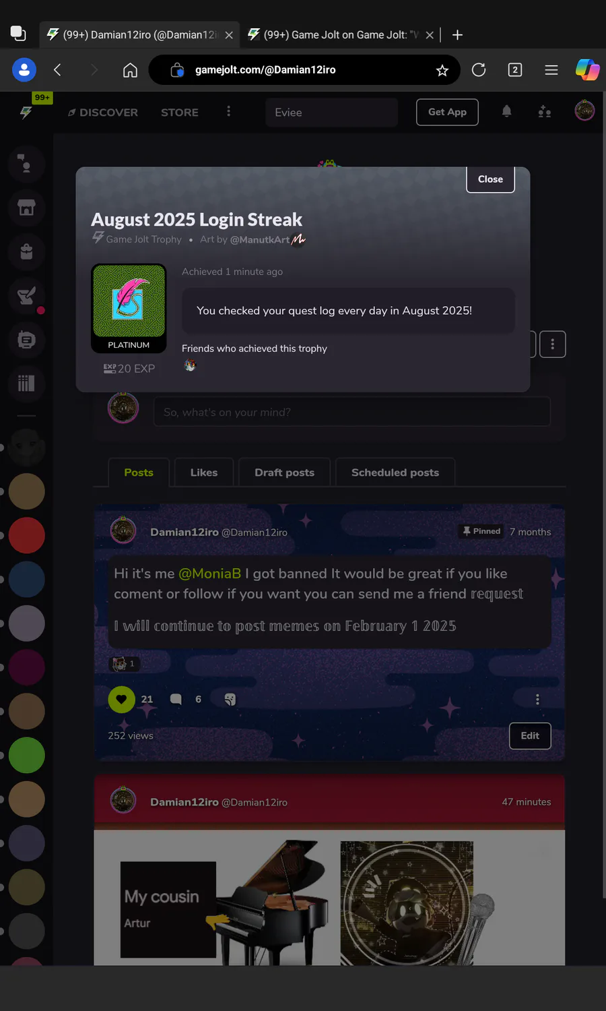Open the friends list icon in the top bar
This screenshot has height=1011, width=606.
545,112
